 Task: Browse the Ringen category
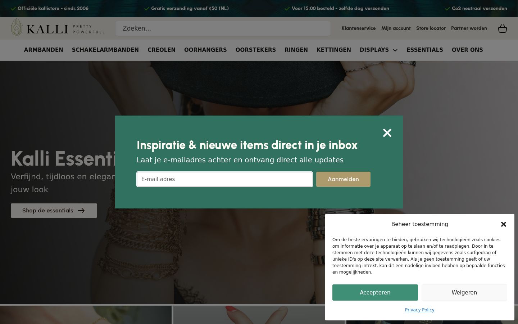pyautogui.click(x=296, y=50)
